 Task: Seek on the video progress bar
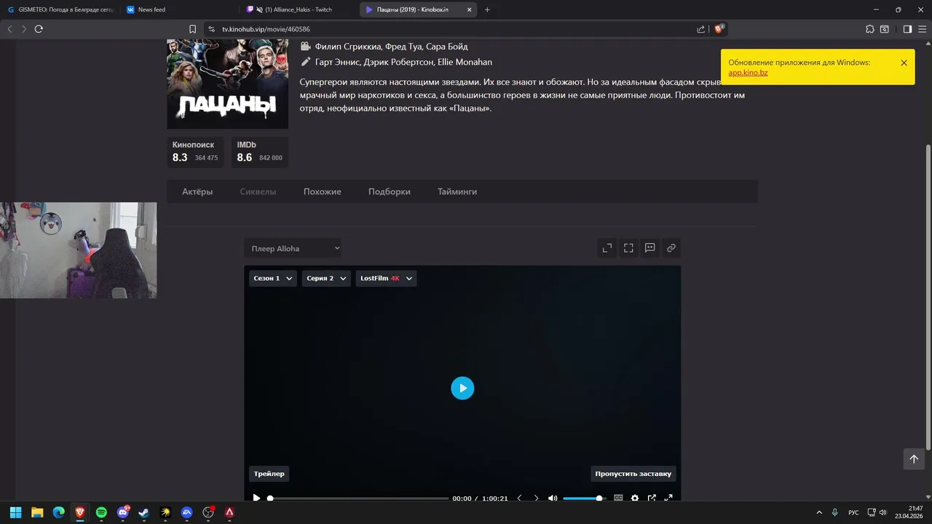[x=359, y=499]
